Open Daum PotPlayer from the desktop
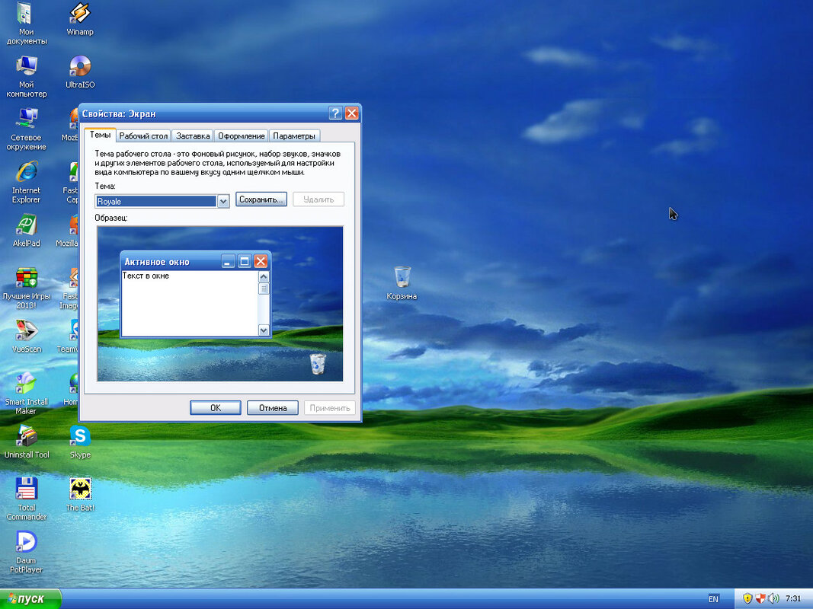 pos(26,542)
